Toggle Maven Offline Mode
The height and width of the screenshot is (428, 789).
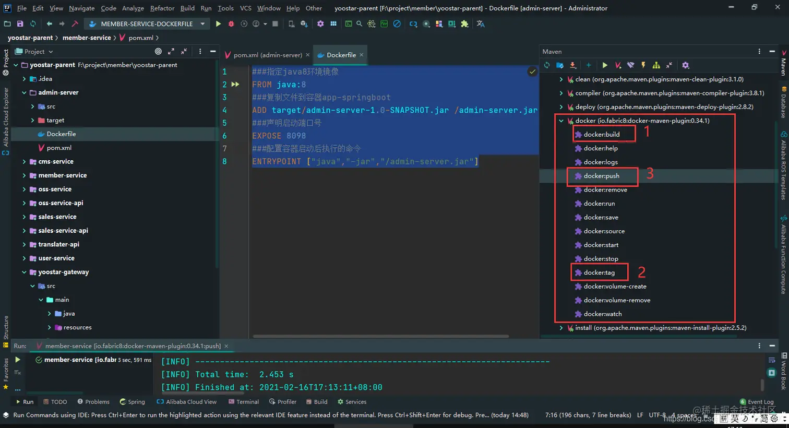630,65
